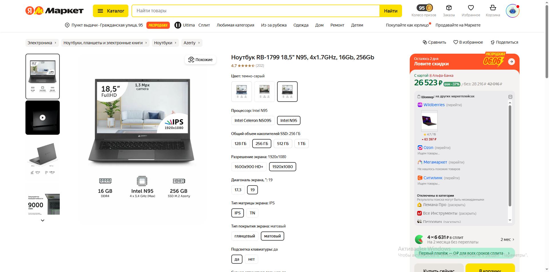This screenshot has height=272, width=549.
Task: Open Заказы orders box icon
Action: (449, 8)
